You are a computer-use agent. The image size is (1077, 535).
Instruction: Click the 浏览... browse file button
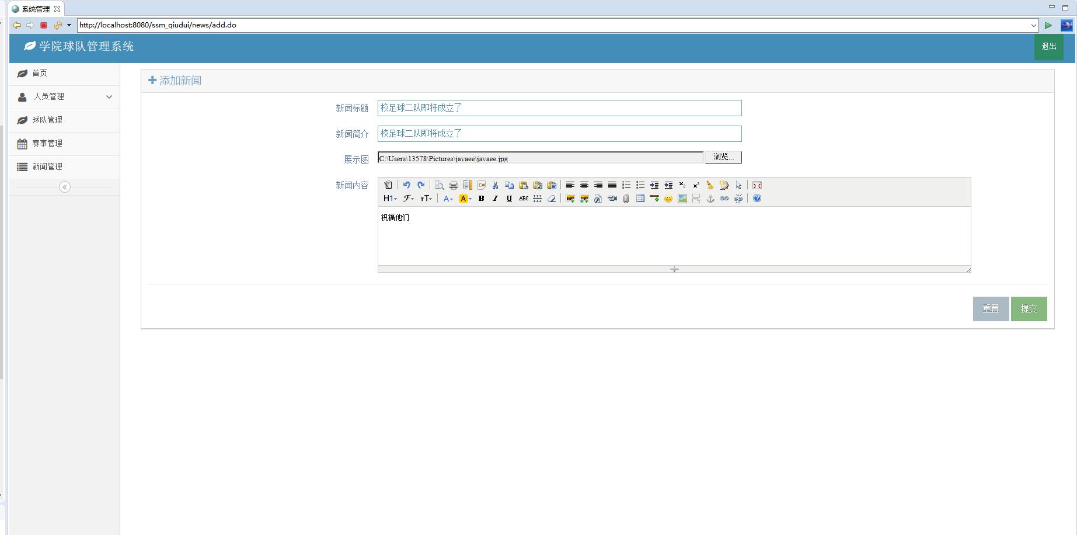point(723,157)
